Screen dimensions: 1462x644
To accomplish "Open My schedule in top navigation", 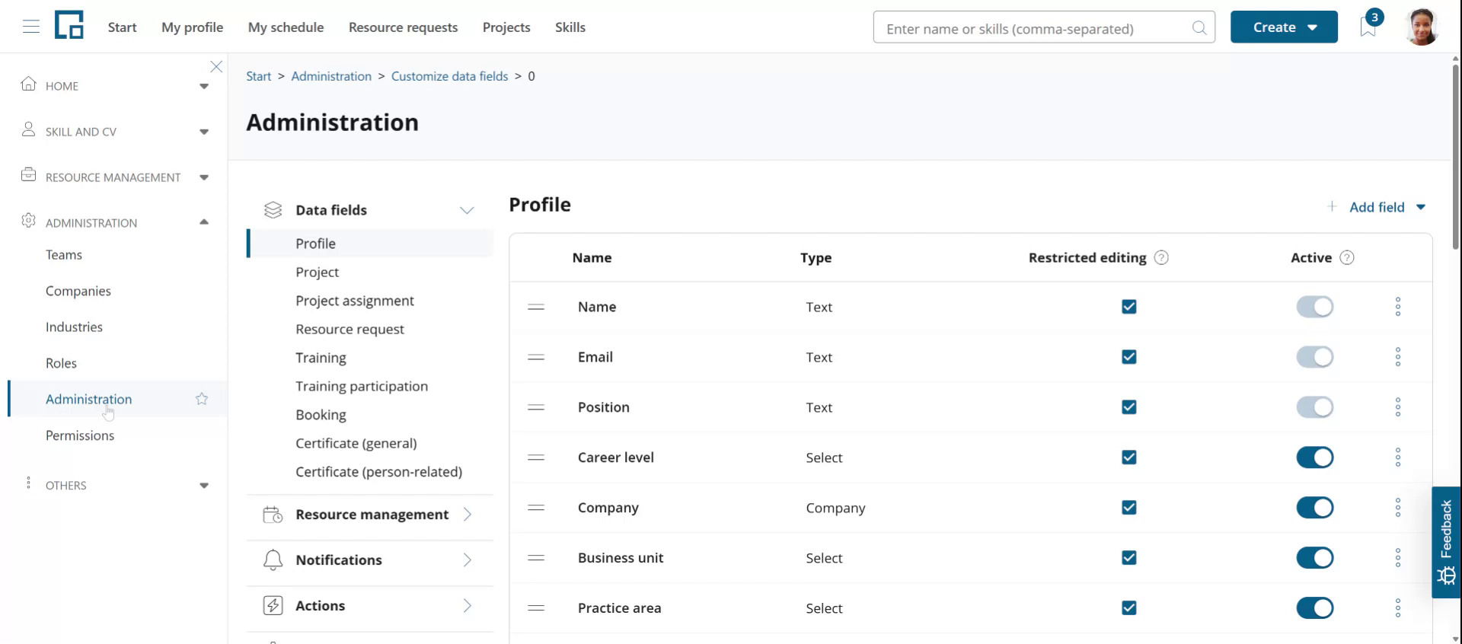I will [286, 27].
